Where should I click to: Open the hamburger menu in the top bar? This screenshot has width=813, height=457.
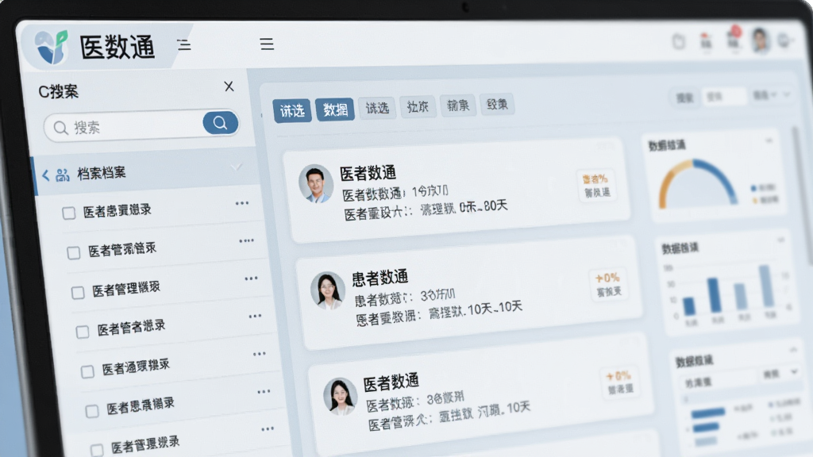pos(267,44)
